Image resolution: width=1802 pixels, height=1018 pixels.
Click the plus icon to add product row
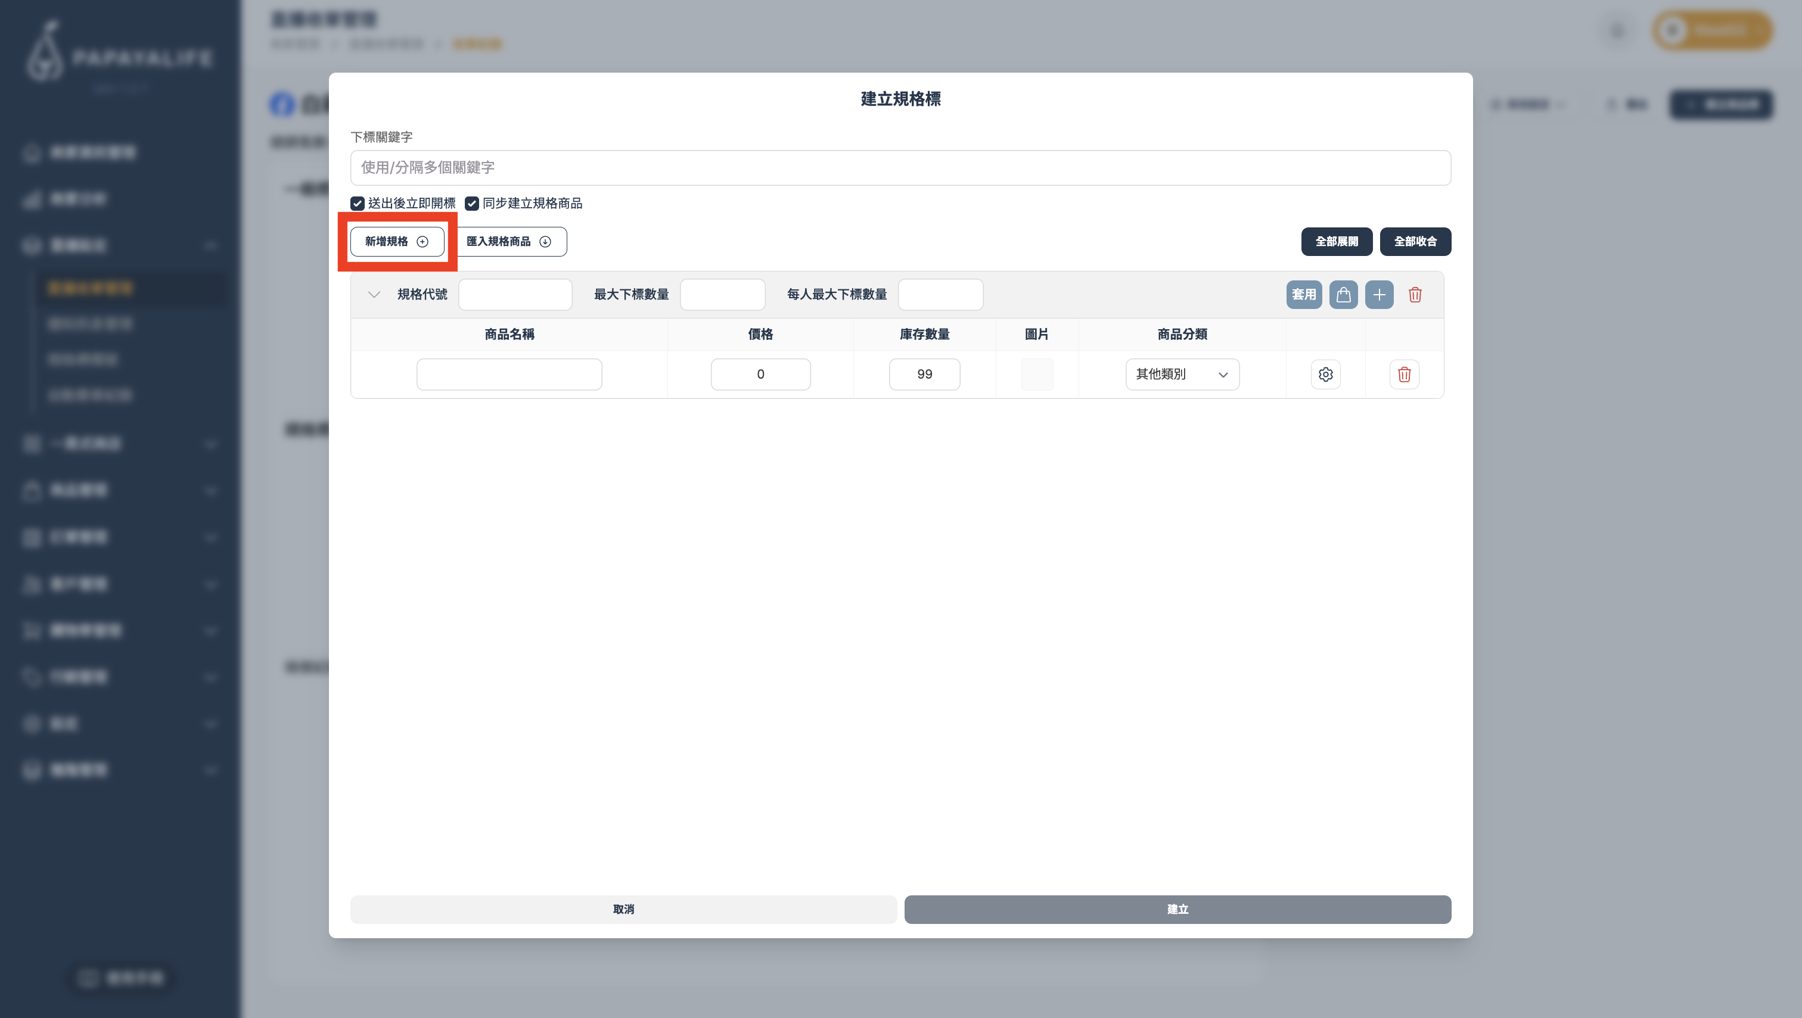(x=1379, y=294)
